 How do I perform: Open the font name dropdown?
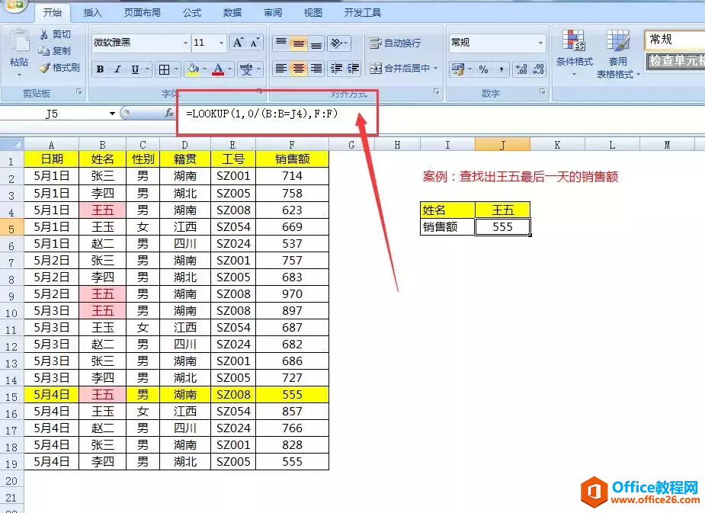coord(185,43)
